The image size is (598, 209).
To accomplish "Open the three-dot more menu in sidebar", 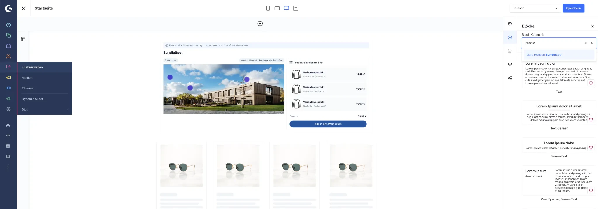I will pyautogui.click(x=8, y=167).
